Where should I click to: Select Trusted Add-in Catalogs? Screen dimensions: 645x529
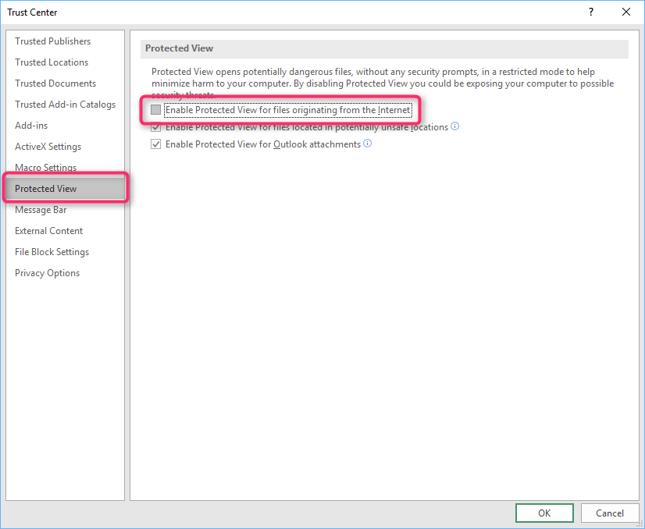click(65, 105)
